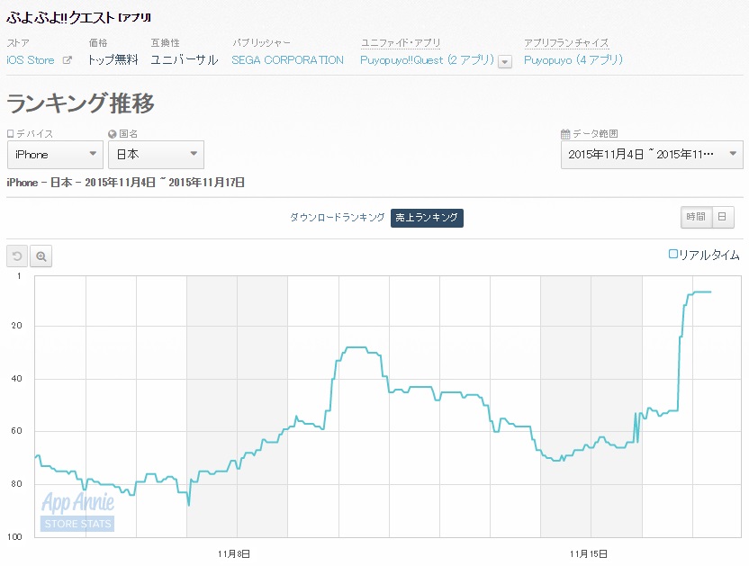
Task: Click the トップ無料 price text
Action: coord(113,60)
